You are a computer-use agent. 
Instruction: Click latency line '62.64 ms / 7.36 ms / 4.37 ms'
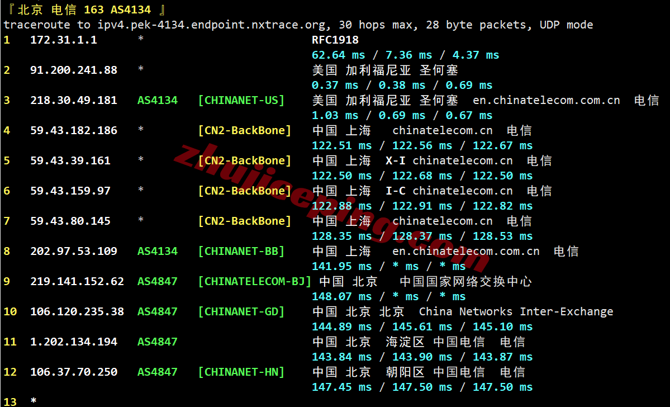[406, 55]
